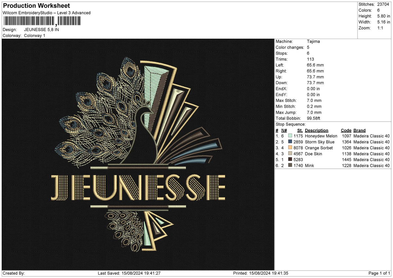The height and width of the screenshot is (278, 393).
Task: Click the 'Stop Sequence:' label
Action: click(x=290, y=124)
